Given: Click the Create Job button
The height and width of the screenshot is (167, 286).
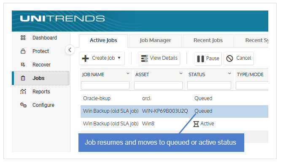Looking at the screenshot, I should (x=102, y=58).
